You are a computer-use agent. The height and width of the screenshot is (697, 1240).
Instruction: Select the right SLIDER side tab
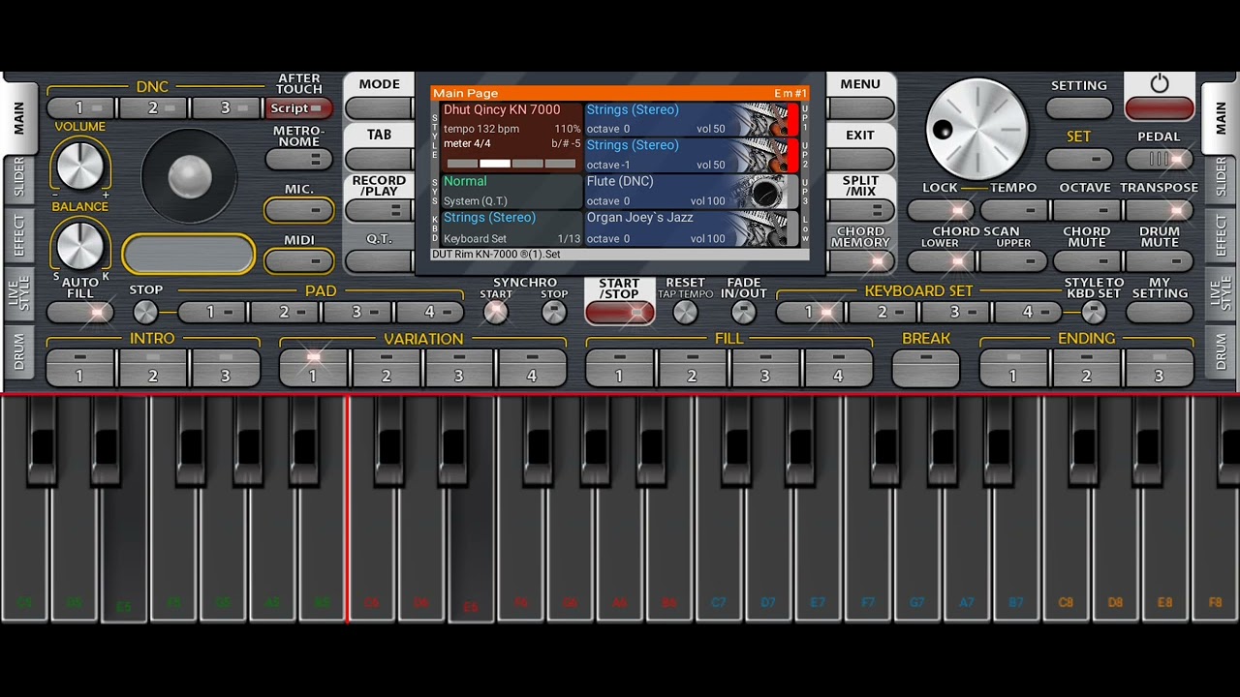coord(1221,177)
